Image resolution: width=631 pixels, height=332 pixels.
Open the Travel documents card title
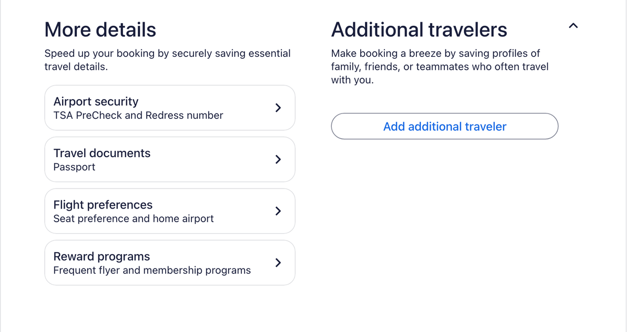pyautogui.click(x=102, y=153)
